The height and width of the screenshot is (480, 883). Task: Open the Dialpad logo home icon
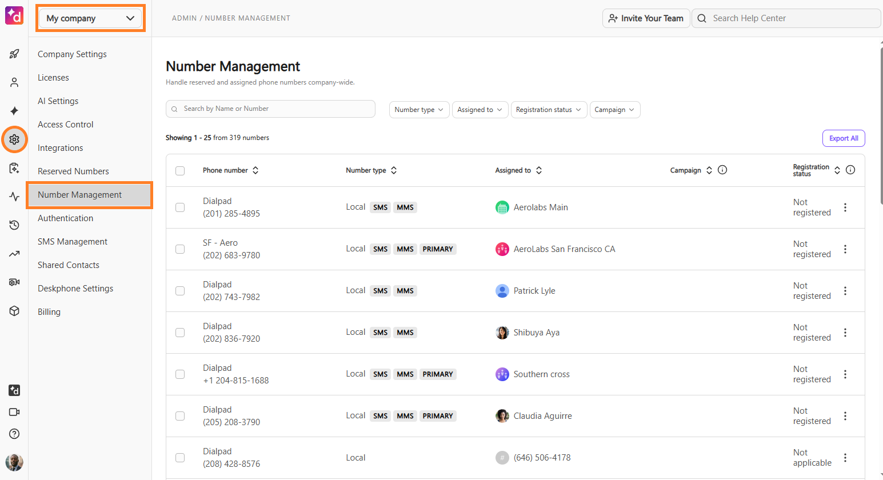[x=14, y=15]
